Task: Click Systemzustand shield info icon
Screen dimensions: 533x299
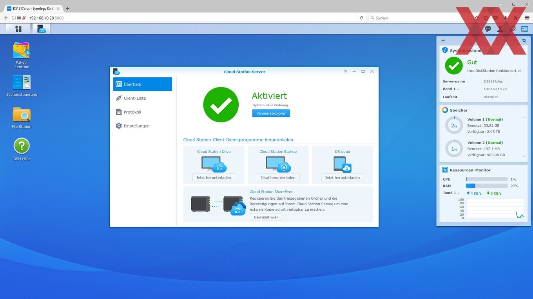Action: tap(445, 50)
